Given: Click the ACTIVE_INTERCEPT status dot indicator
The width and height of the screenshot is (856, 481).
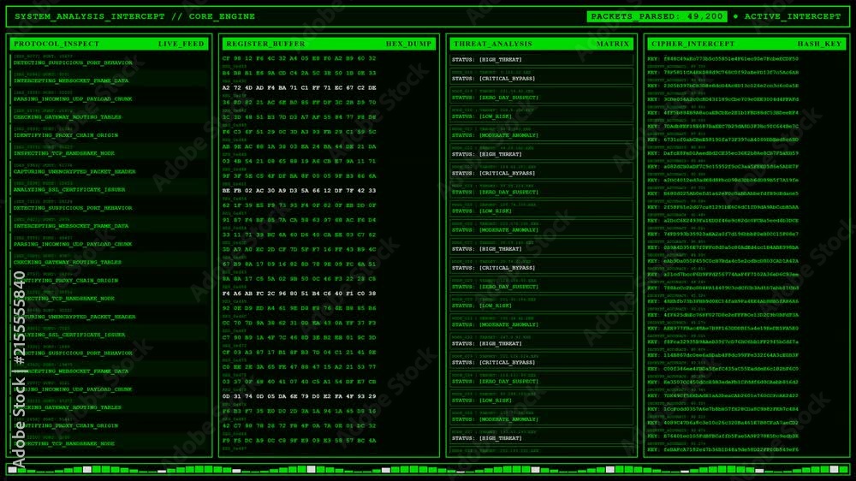Looking at the screenshot, I should point(735,16).
